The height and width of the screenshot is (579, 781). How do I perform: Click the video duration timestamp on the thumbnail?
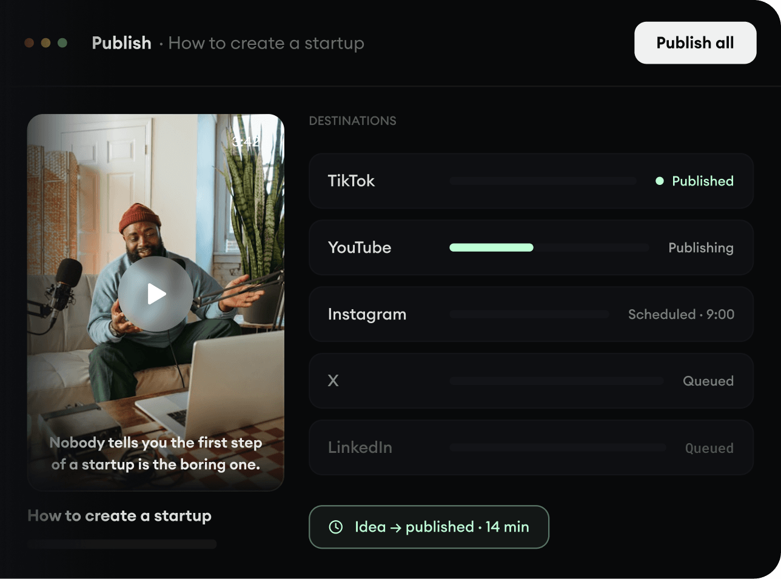coord(246,142)
